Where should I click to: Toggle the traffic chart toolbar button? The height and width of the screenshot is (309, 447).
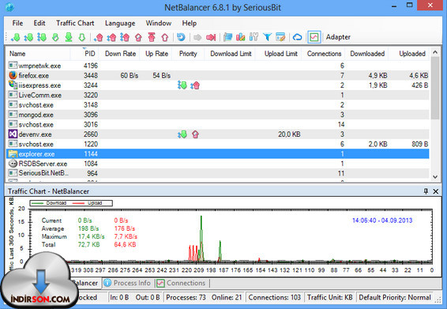(314, 37)
